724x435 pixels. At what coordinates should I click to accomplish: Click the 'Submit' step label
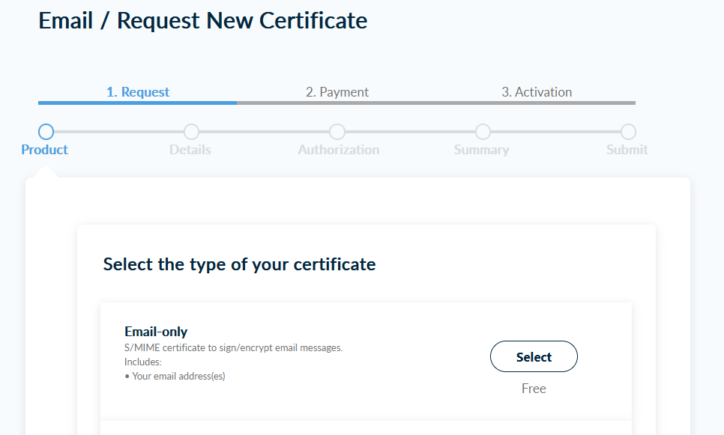pos(627,150)
